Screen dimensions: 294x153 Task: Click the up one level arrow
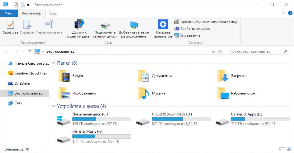30,51
